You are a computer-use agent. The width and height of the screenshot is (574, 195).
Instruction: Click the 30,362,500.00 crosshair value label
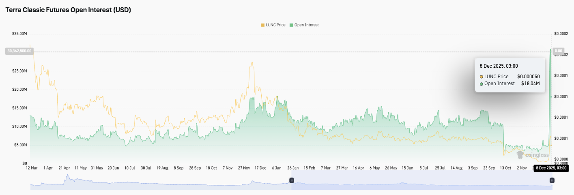[x=19, y=51]
